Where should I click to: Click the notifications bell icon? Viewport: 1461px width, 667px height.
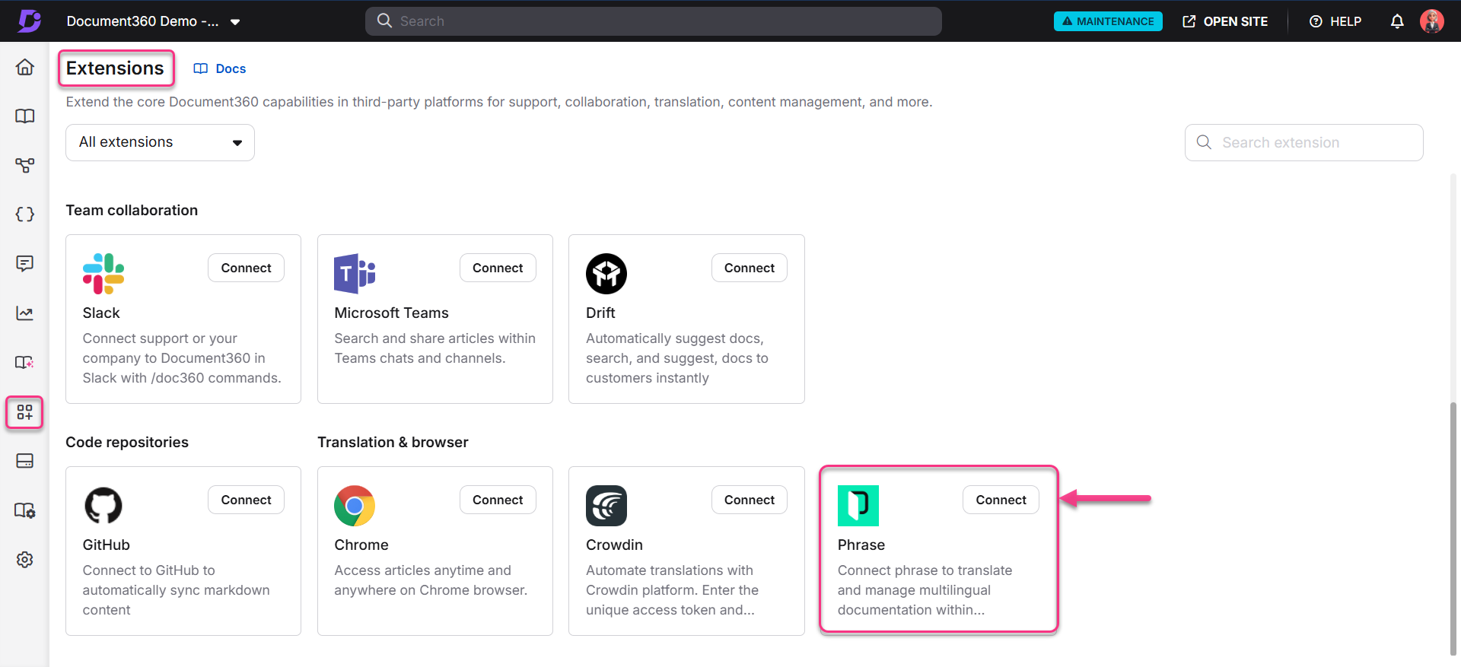click(1397, 21)
